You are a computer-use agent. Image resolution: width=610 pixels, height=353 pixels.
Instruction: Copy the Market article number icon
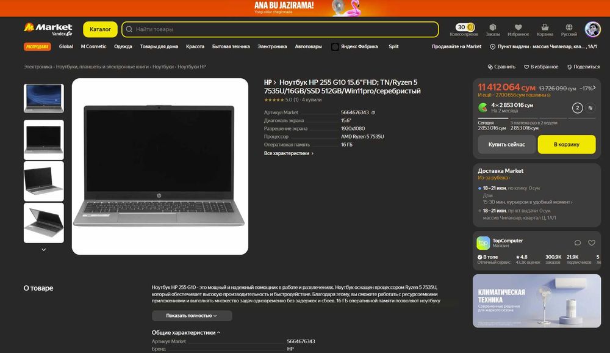click(373, 112)
